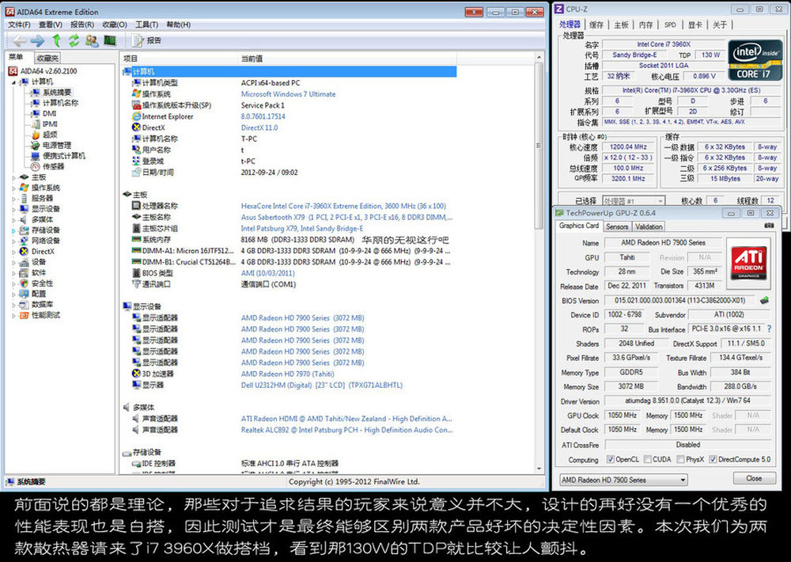Collapse the 计算机 tree node
This screenshot has height=562, width=791.
pyautogui.click(x=13, y=82)
